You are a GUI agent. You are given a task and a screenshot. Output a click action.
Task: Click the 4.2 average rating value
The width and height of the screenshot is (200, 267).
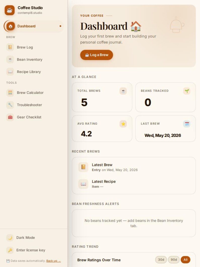tap(86, 134)
